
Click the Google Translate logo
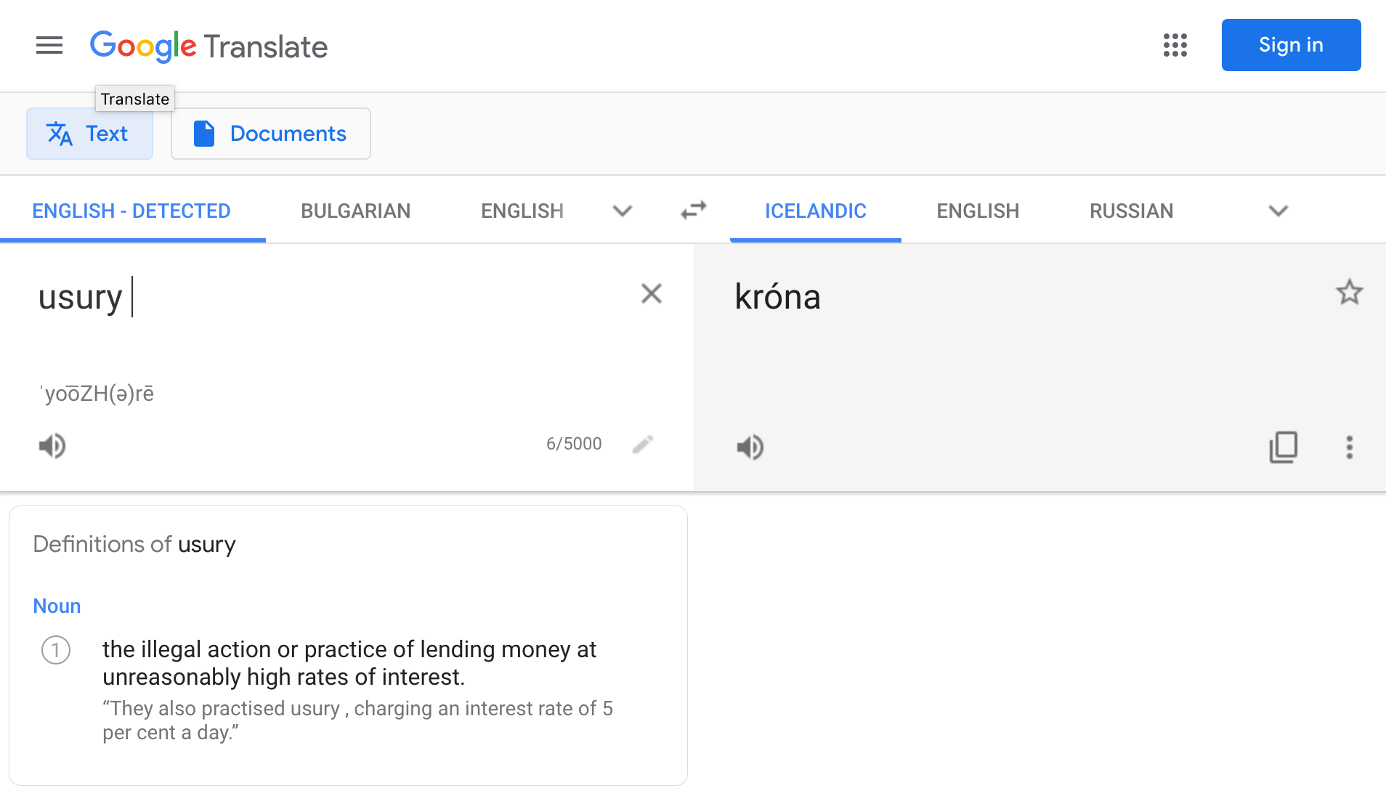click(x=208, y=46)
